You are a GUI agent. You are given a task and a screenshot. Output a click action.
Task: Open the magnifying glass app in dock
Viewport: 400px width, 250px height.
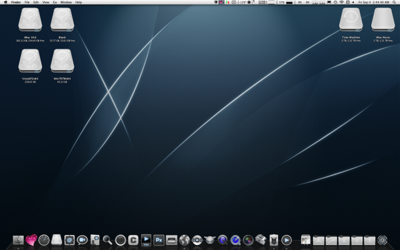tap(107, 240)
